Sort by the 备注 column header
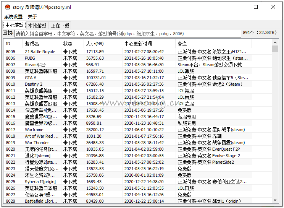 coord(213,44)
